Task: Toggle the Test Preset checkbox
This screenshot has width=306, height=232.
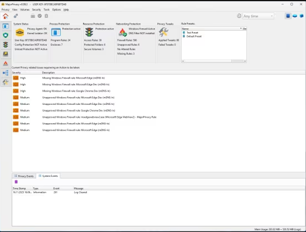Action: point(184,32)
